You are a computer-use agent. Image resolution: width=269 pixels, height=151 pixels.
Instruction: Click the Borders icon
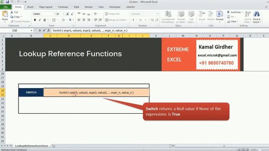pyautogui.click(x=54, y=20)
